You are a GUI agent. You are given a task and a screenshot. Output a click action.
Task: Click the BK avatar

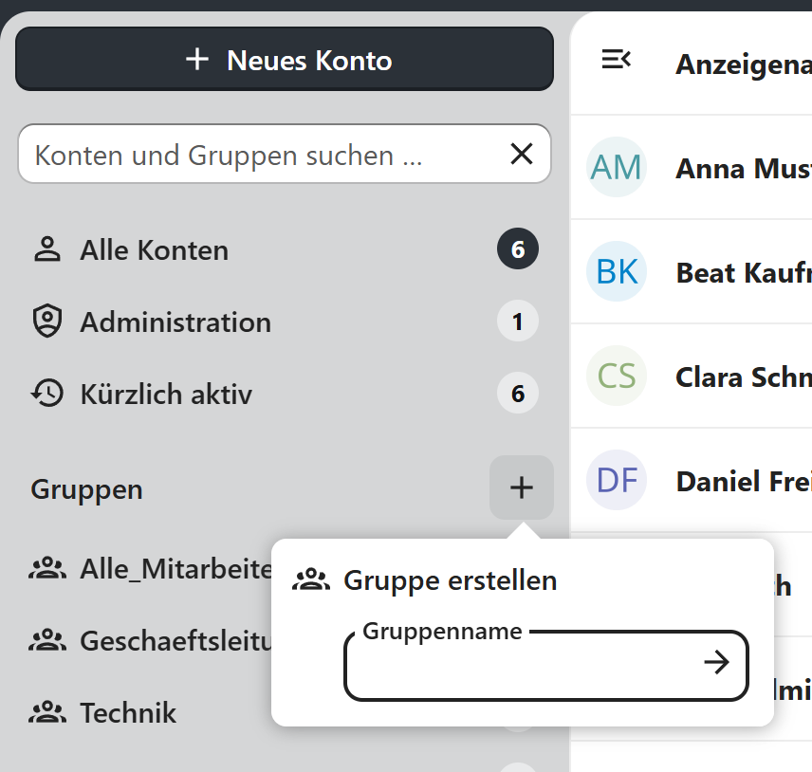pos(617,271)
